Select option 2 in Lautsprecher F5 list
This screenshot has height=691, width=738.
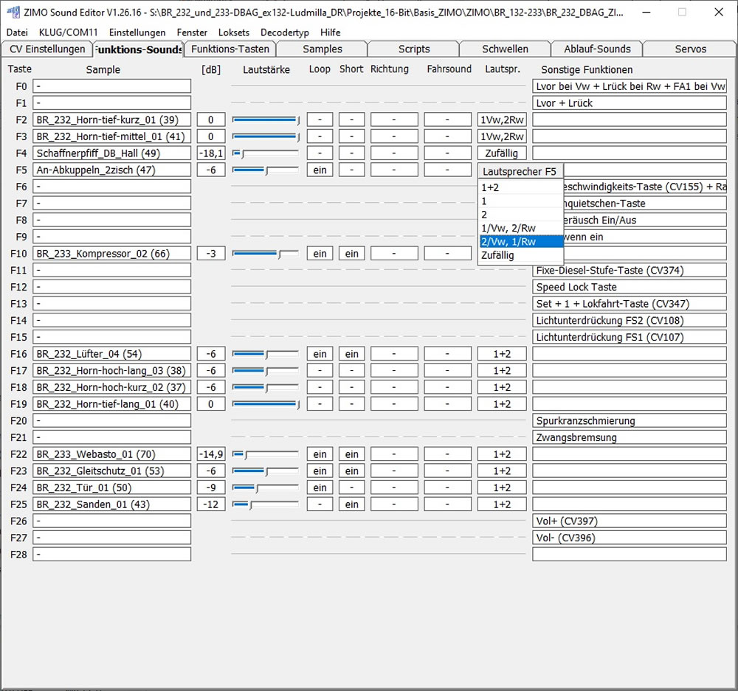tap(520, 215)
